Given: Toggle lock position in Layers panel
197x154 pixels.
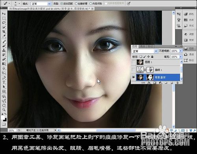Looking at the screenshot, I should point(149,56).
